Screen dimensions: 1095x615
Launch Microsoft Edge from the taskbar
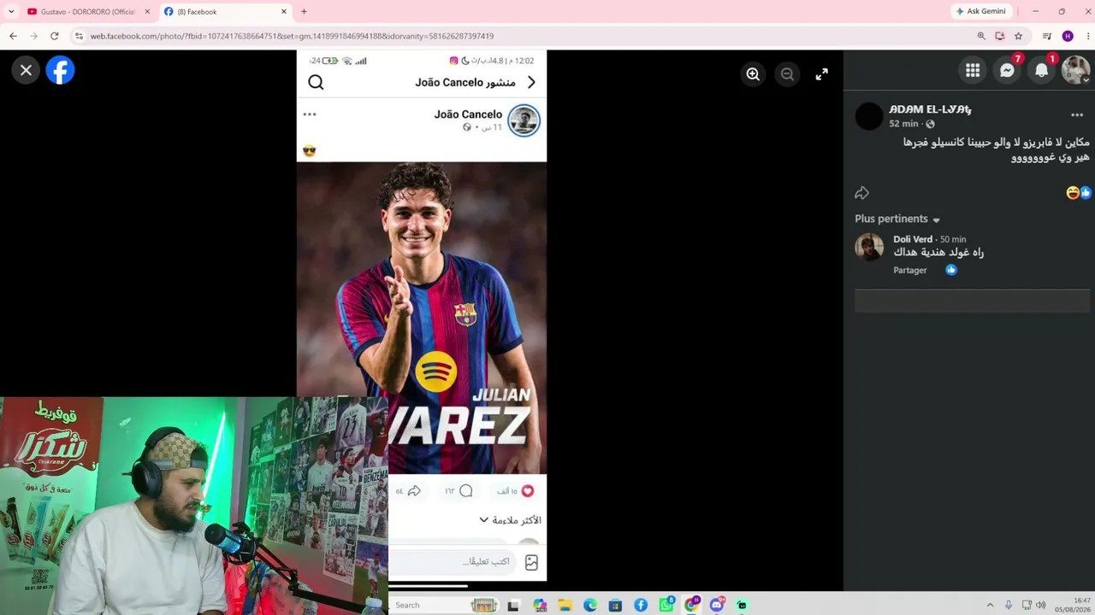pyautogui.click(x=590, y=606)
